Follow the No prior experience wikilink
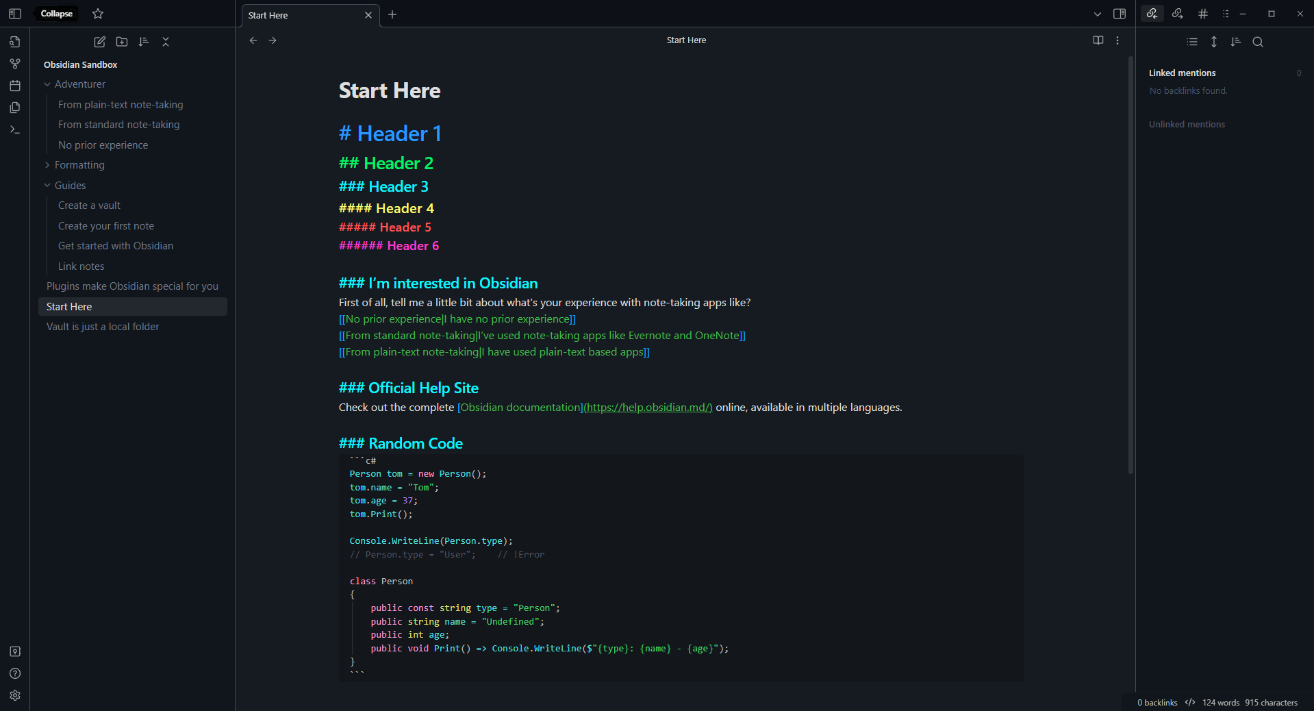 [457, 319]
